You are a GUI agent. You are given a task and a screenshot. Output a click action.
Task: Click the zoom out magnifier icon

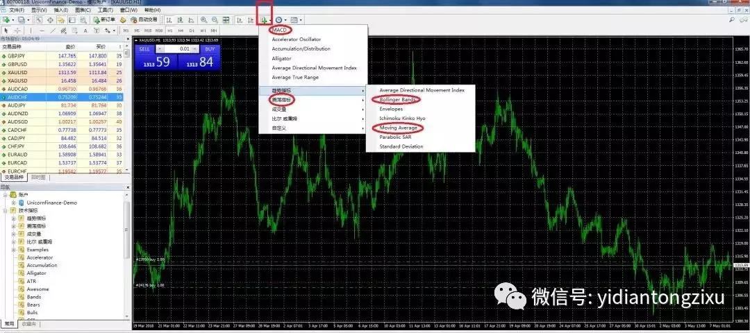pyautogui.click(x=215, y=20)
